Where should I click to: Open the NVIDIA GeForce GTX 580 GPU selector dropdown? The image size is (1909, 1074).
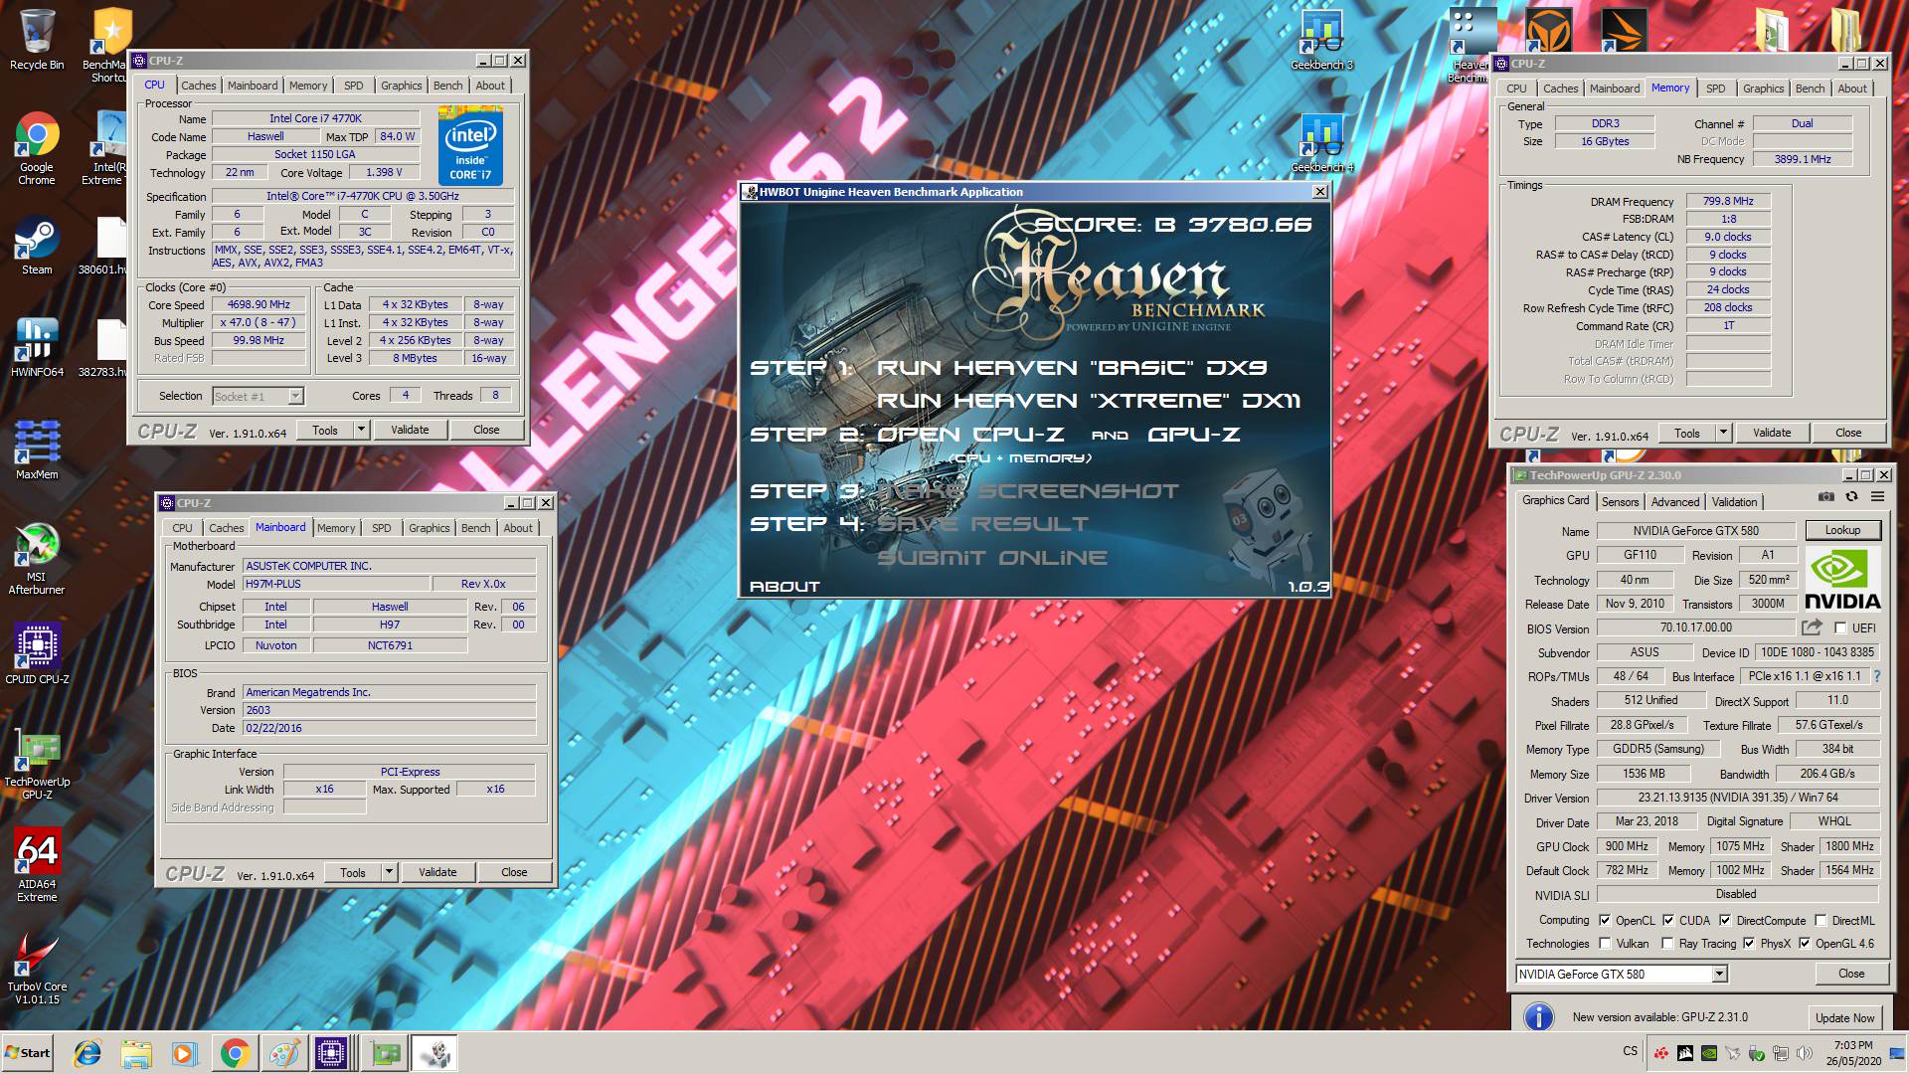pos(1719,975)
